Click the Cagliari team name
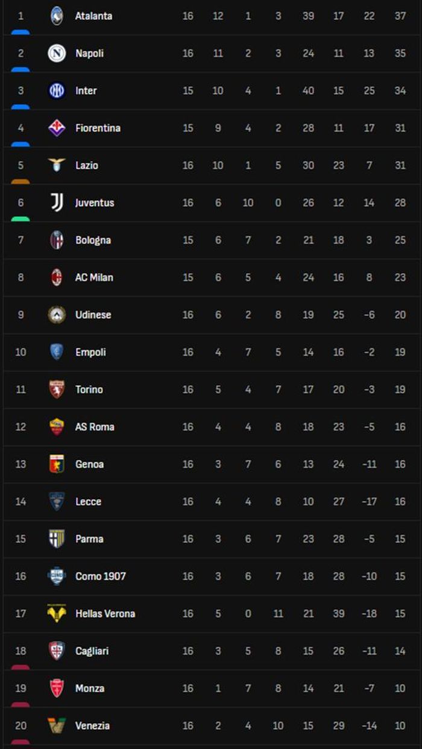422x749 pixels. coord(92,651)
